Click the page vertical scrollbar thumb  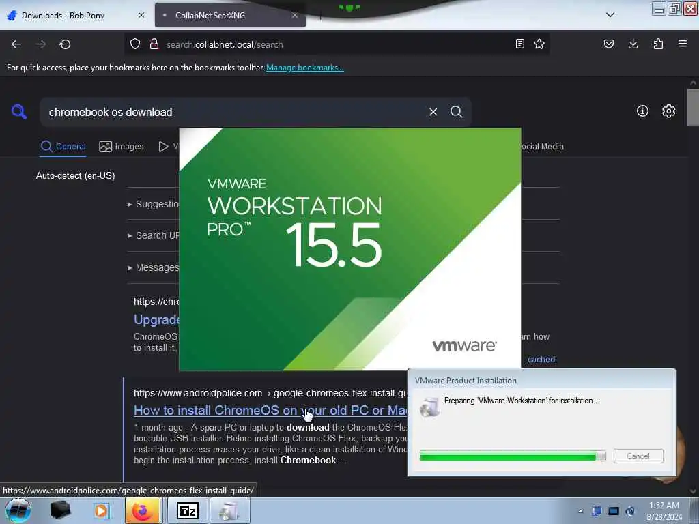click(692, 107)
